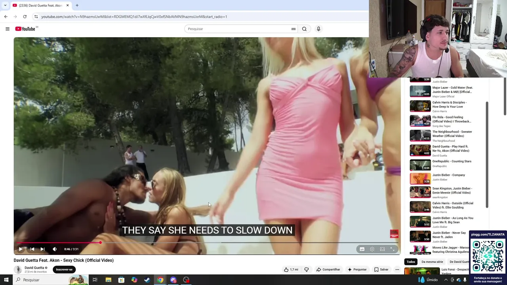
Task: Play Flo Rida - Good Feeling thumbnail
Action: (x=420, y=121)
